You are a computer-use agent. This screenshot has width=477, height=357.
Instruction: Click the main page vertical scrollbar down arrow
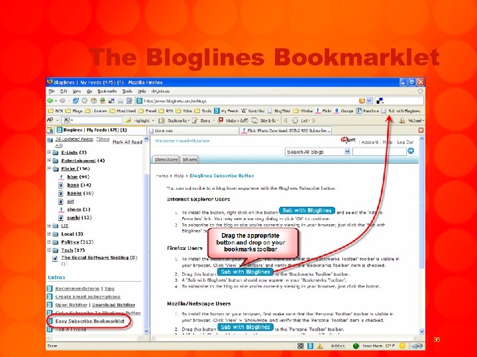421,331
